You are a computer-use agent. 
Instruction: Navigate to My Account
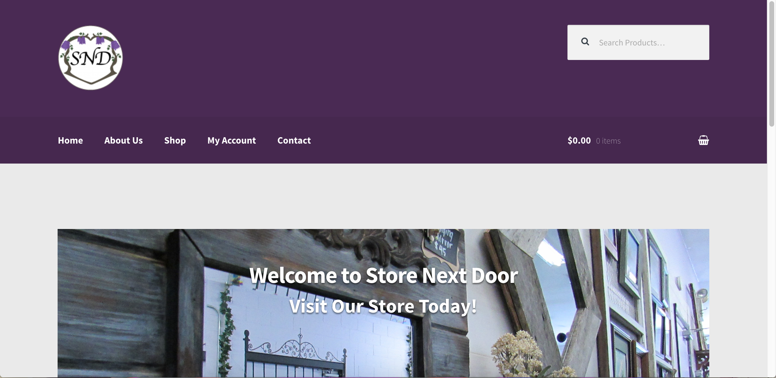(x=232, y=141)
